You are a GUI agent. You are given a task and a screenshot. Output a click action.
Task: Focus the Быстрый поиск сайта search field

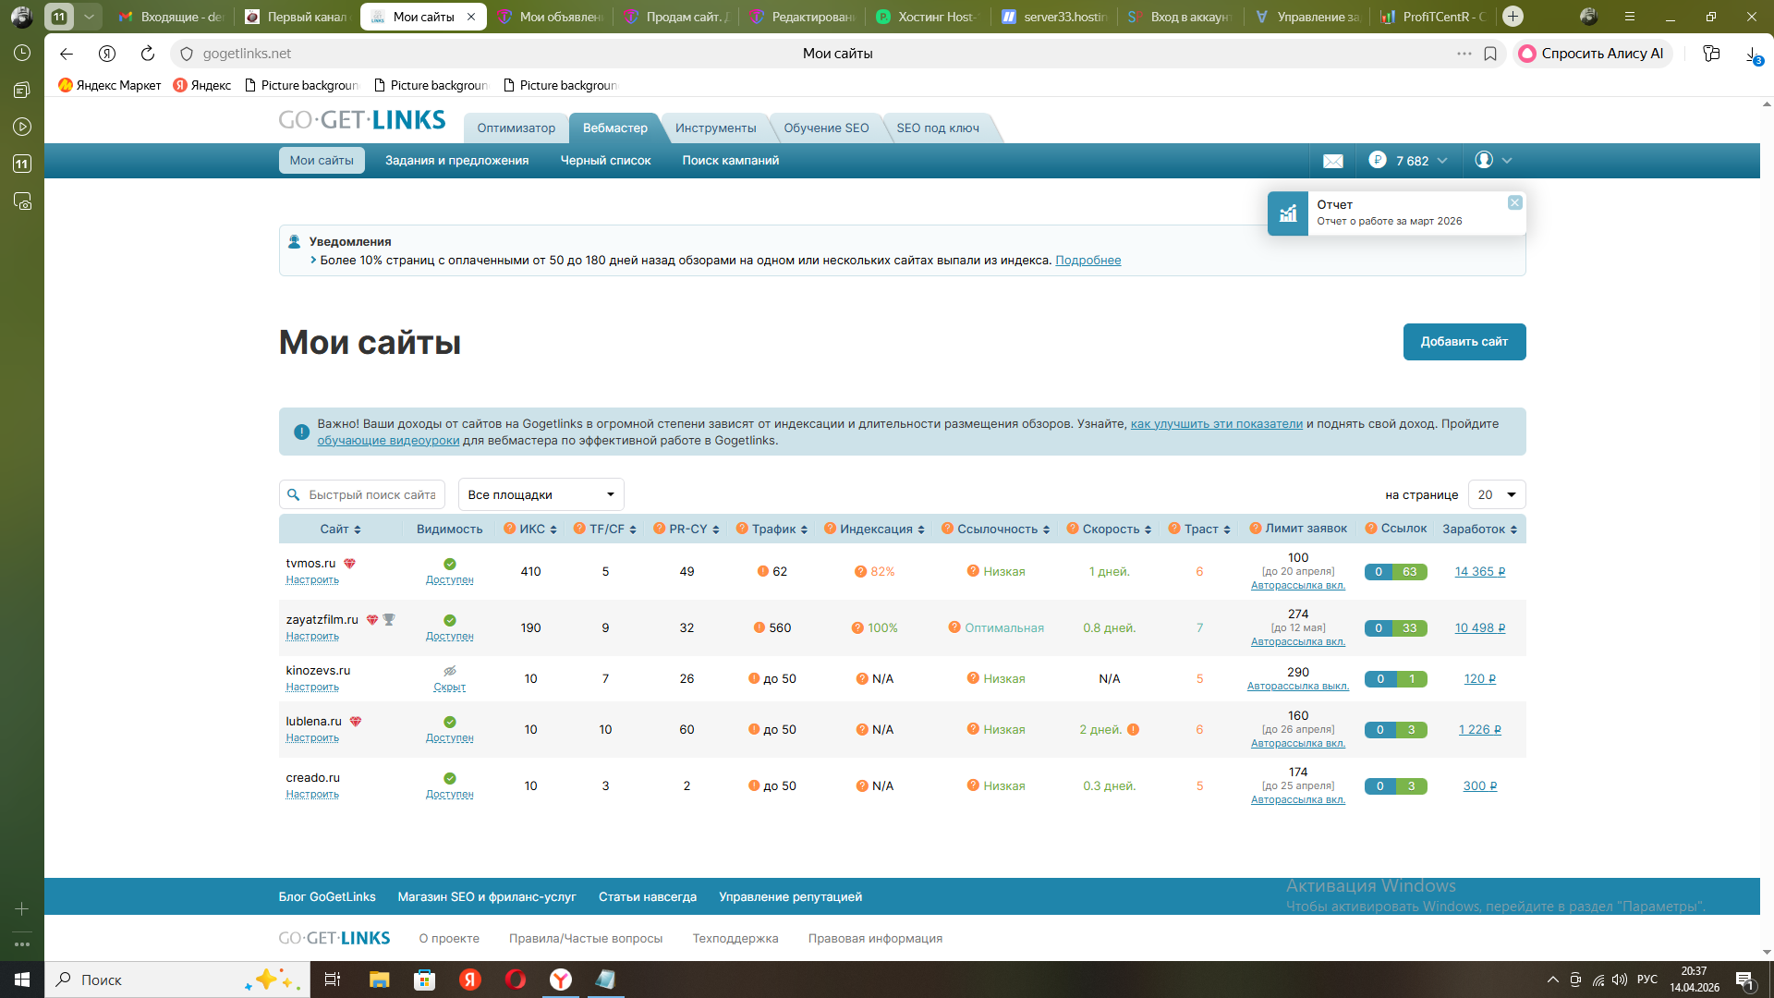[x=371, y=495]
